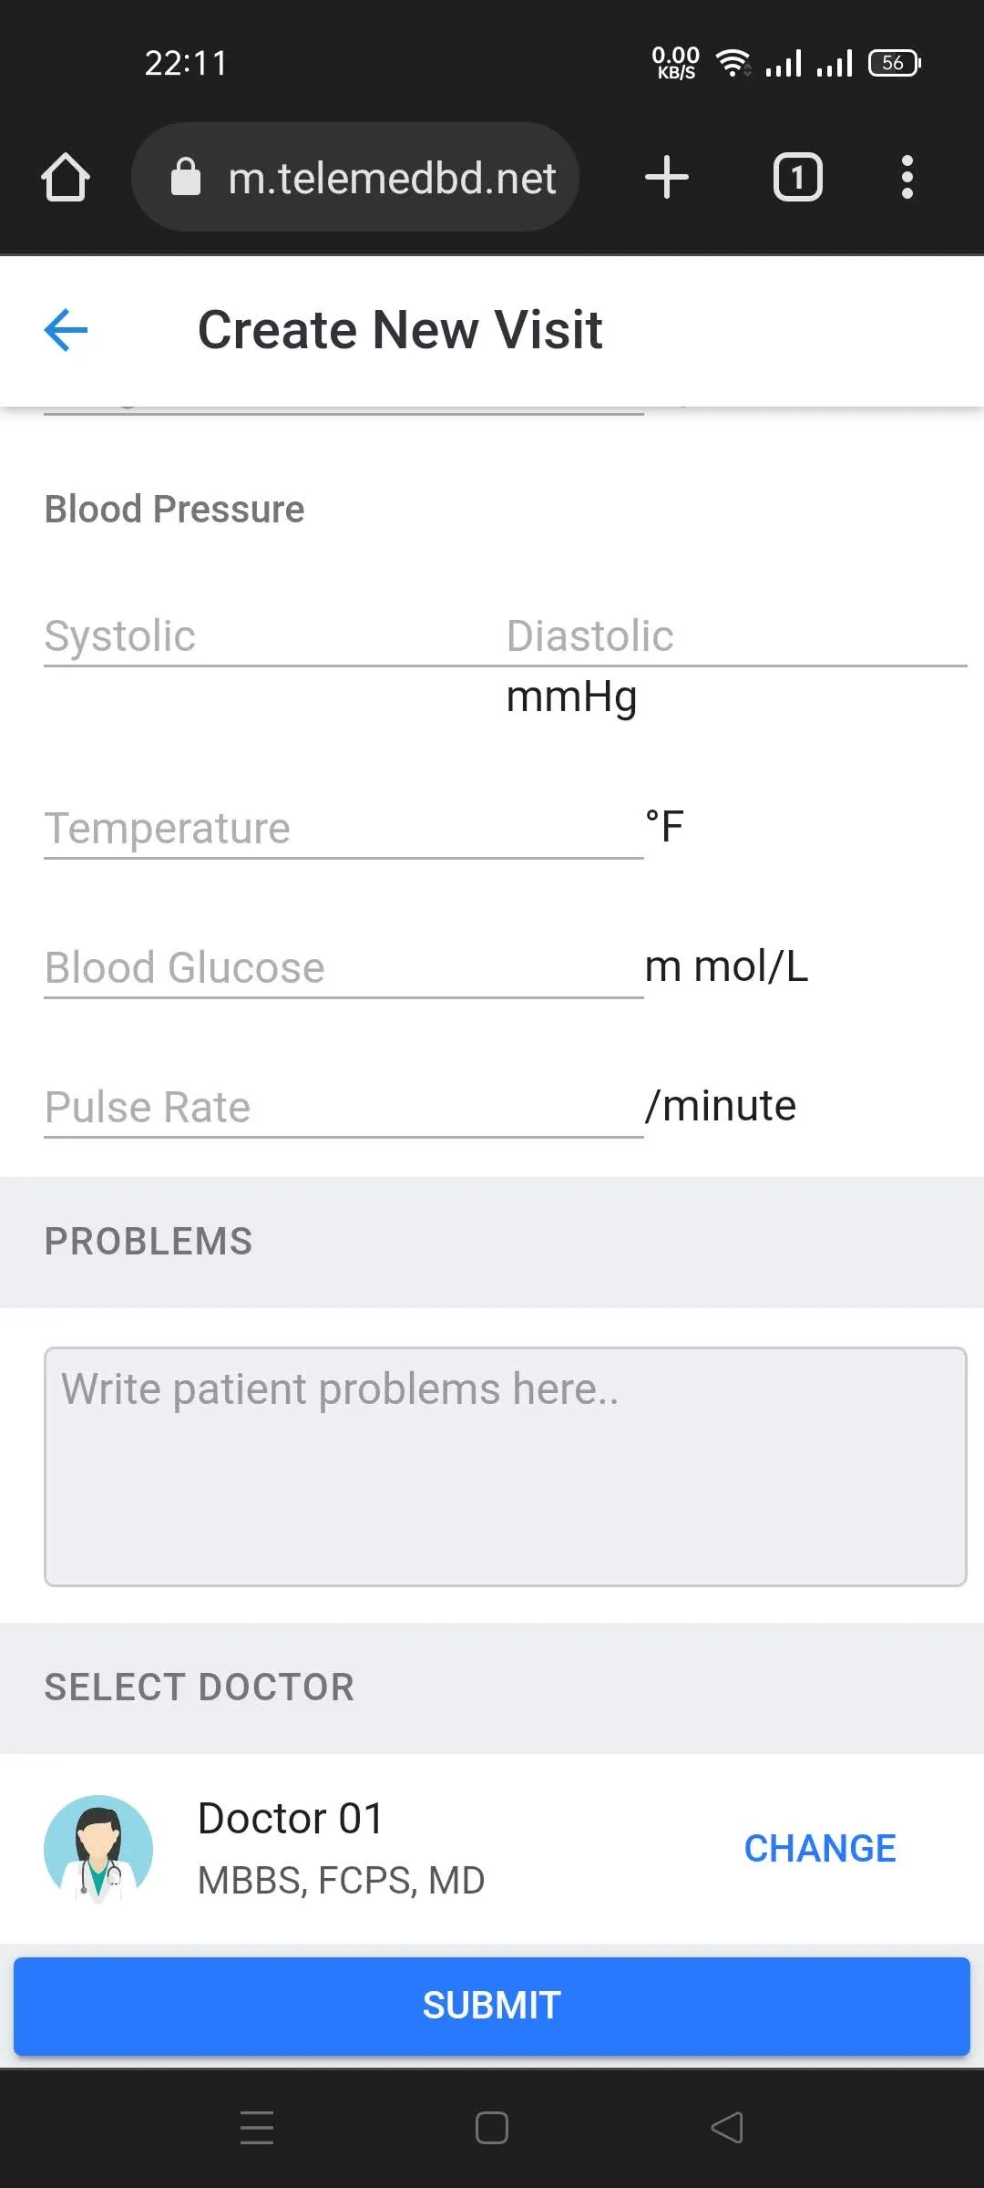Tap the browser home icon

pos(66,177)
